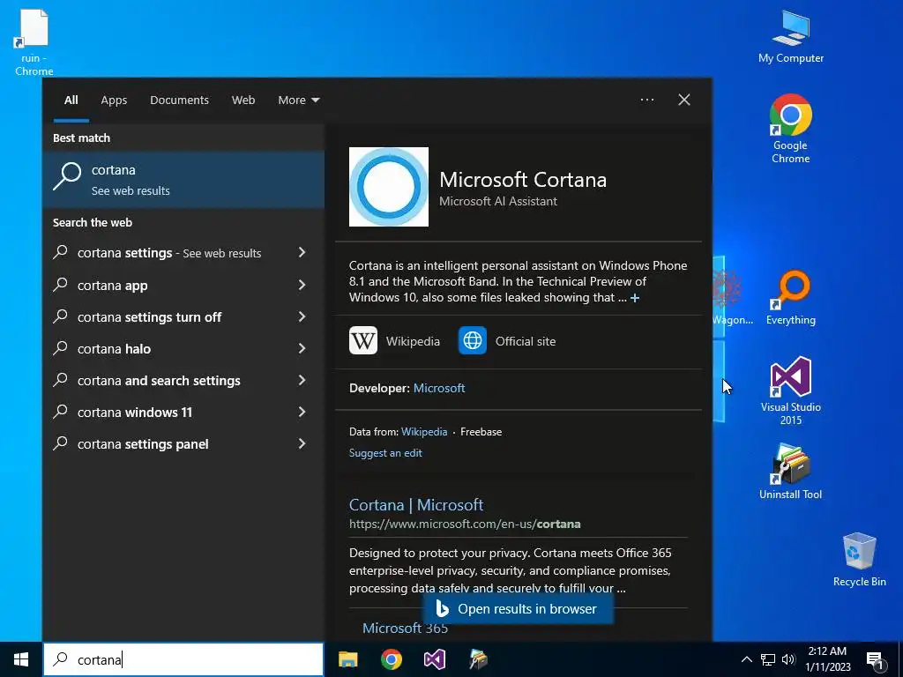This screenshot has height=677, width=903.
Task: Close the search panel
Action: click(x=684, y=100)
